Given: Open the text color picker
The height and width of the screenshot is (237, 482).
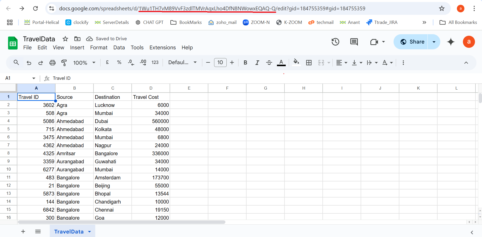Looking at the screenshot, I should (x=281, y=62).
